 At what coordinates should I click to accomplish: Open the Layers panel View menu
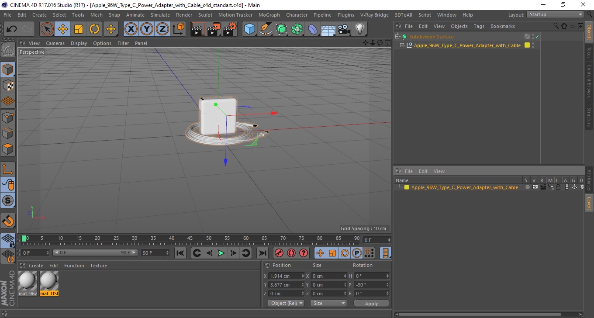pos(439,171)
